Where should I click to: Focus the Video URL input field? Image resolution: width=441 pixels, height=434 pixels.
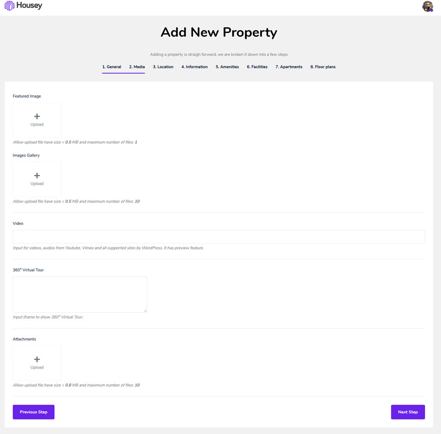click(219, 236)
